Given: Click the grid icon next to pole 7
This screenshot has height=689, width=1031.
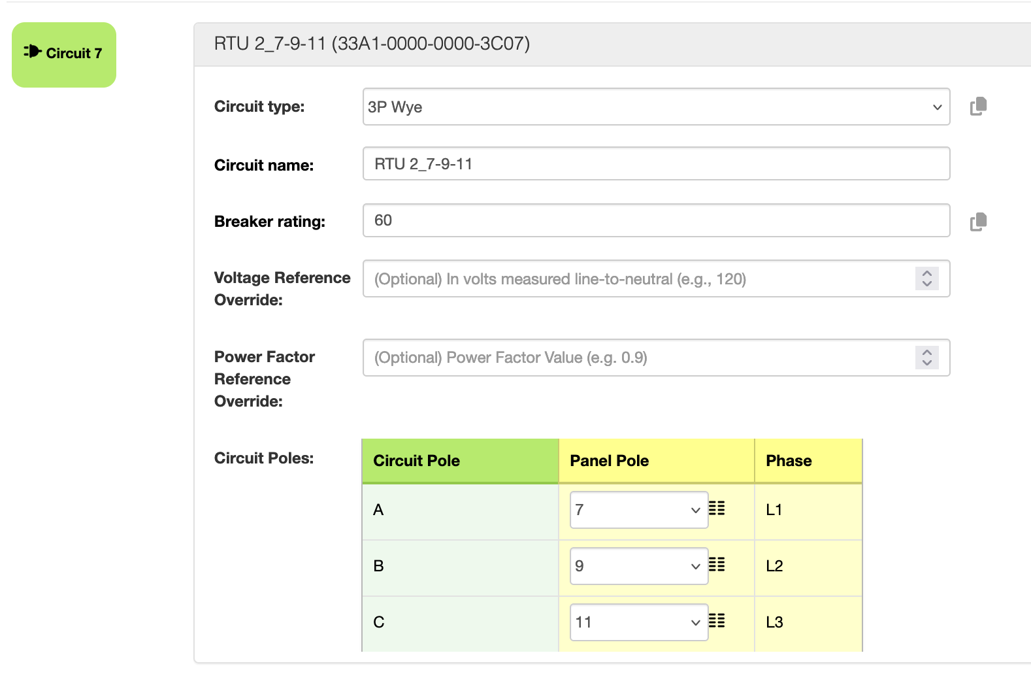Looking at the screenshot, I should 717,509.
